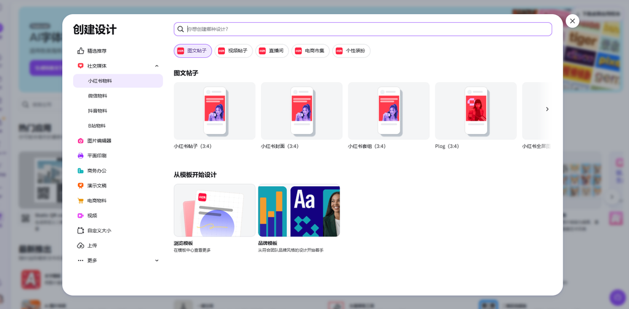Image resolution: width=629 pixels, height=309 pixels.
Task: Open 演示文稿 menu item
Action: [x=118, y=186]
